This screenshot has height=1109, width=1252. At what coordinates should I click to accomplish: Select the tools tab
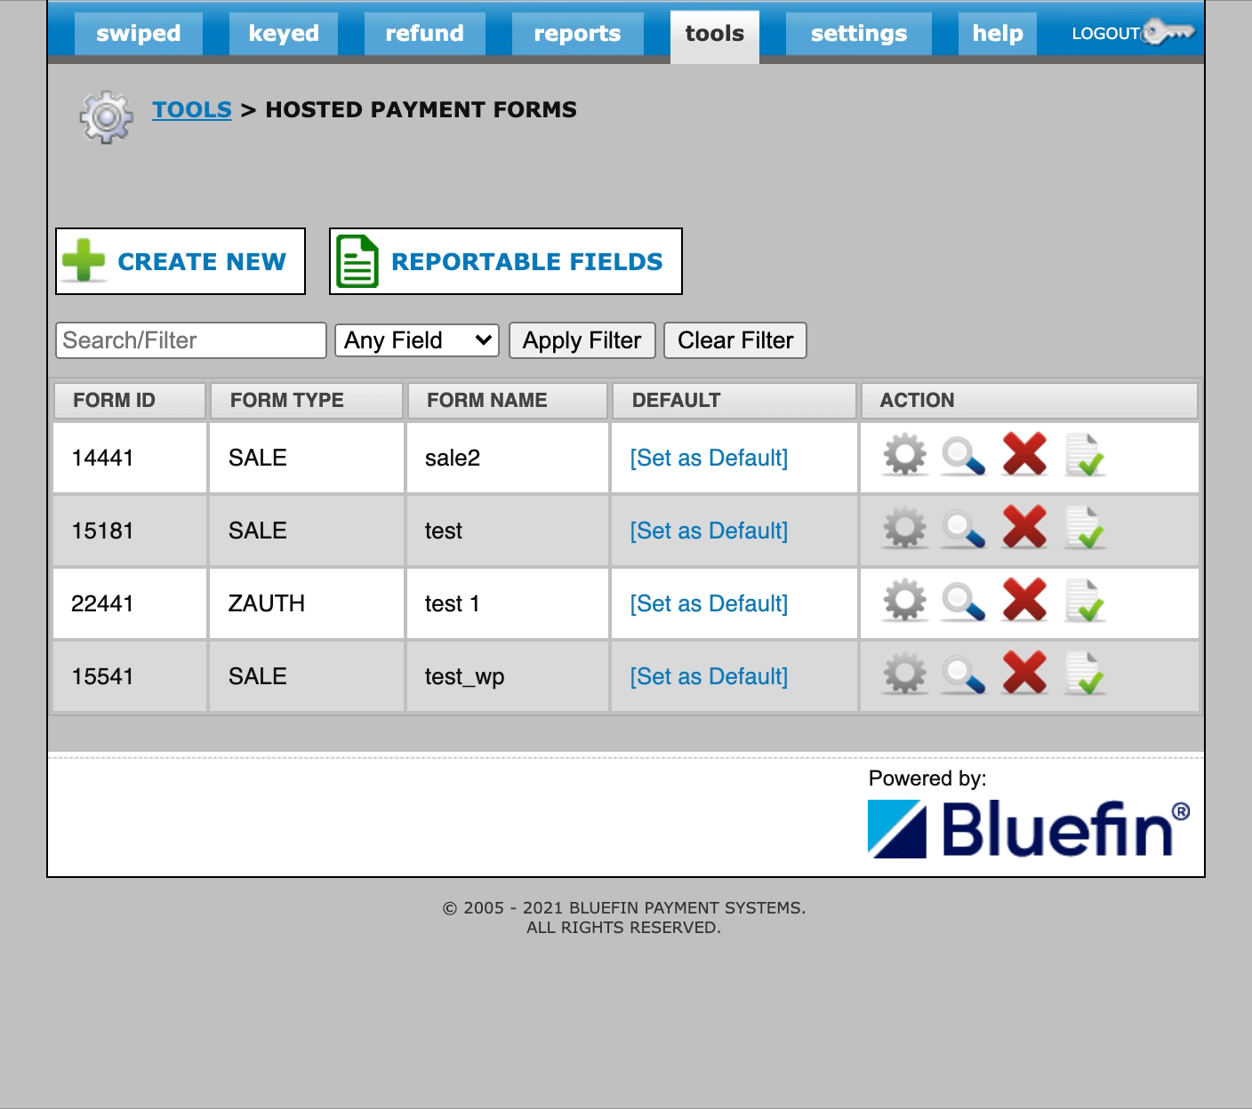pos(715,36)
